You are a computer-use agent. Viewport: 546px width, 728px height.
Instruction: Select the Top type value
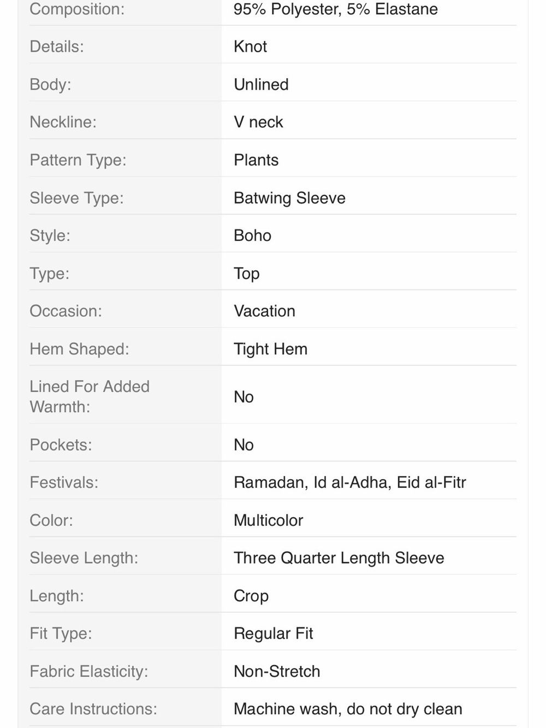click(246, 274)
